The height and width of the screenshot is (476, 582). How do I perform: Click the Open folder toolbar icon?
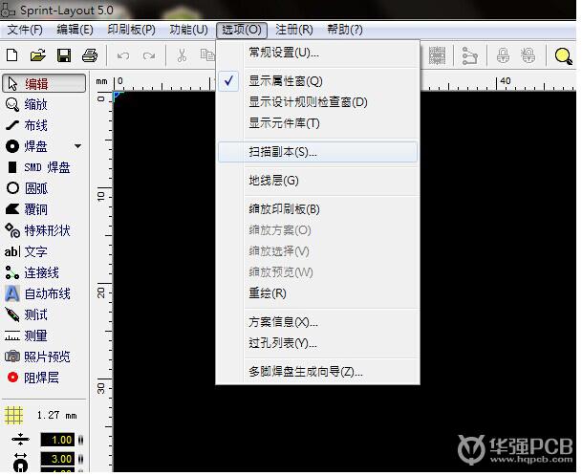click(38, 55)
